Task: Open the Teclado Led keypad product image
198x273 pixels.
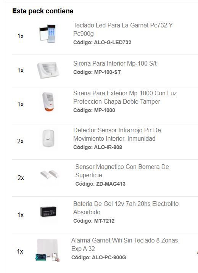Action: coord(48,34)
